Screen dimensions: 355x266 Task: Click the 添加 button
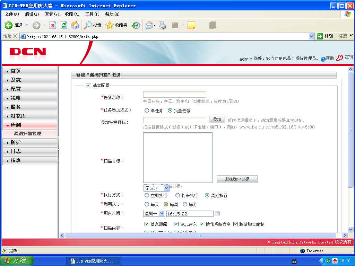(x=217, y=119)
